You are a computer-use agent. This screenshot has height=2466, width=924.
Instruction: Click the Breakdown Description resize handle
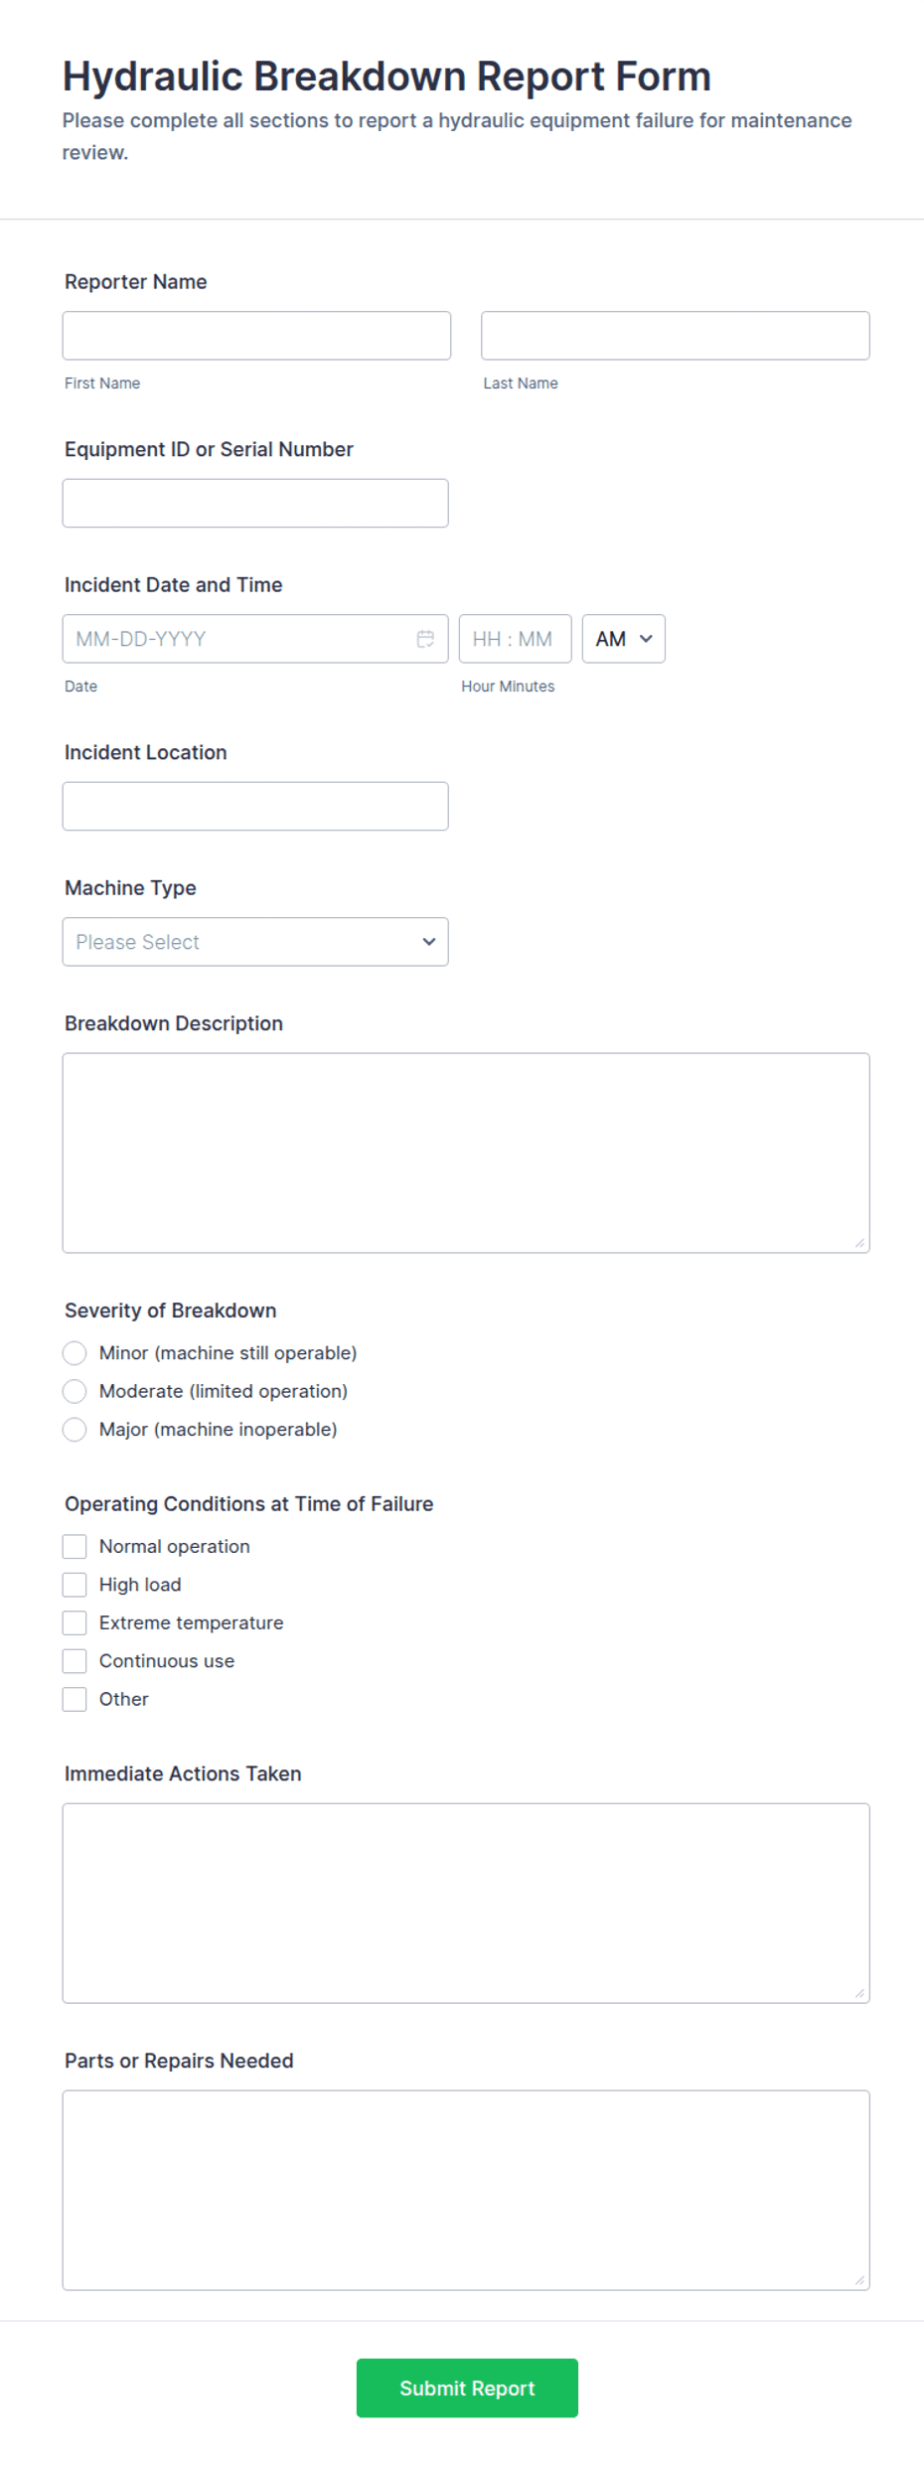pos(860,1242)
